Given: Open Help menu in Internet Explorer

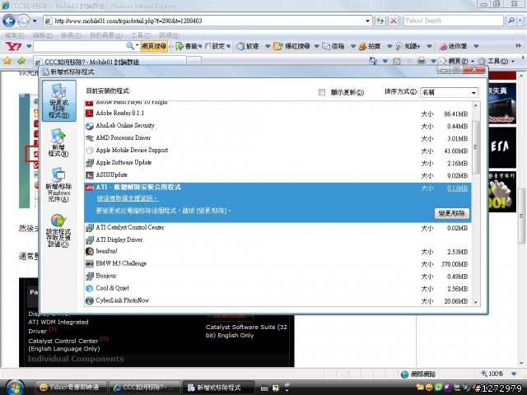Looking at the screenshot, I should click(169, 35).
